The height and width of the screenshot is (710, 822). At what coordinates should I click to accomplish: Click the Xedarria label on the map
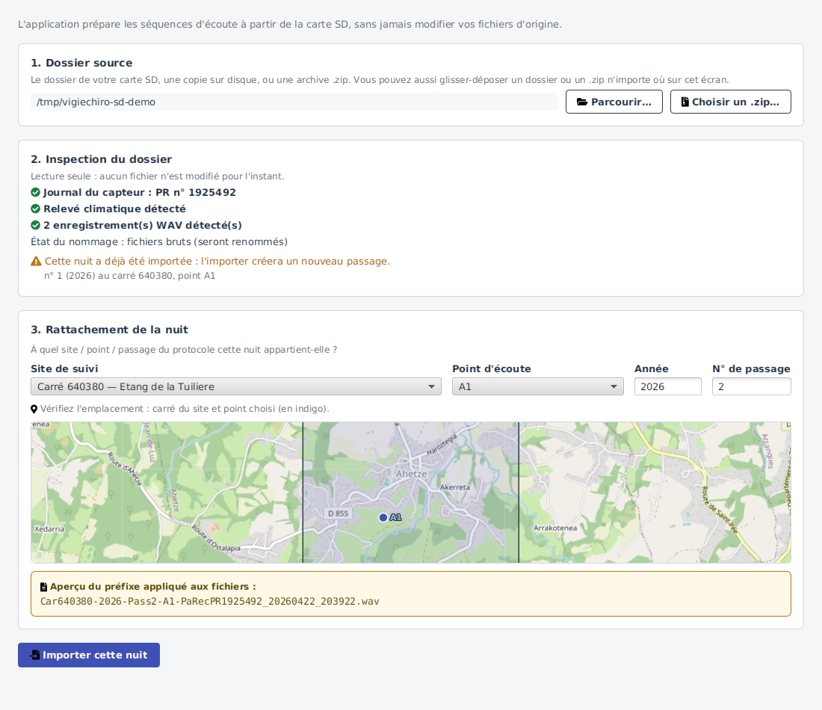(x=49, y=529)
